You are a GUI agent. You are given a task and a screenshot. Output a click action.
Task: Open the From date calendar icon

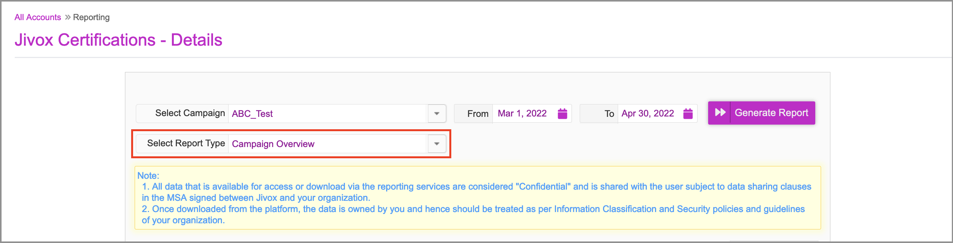(562, 113)
